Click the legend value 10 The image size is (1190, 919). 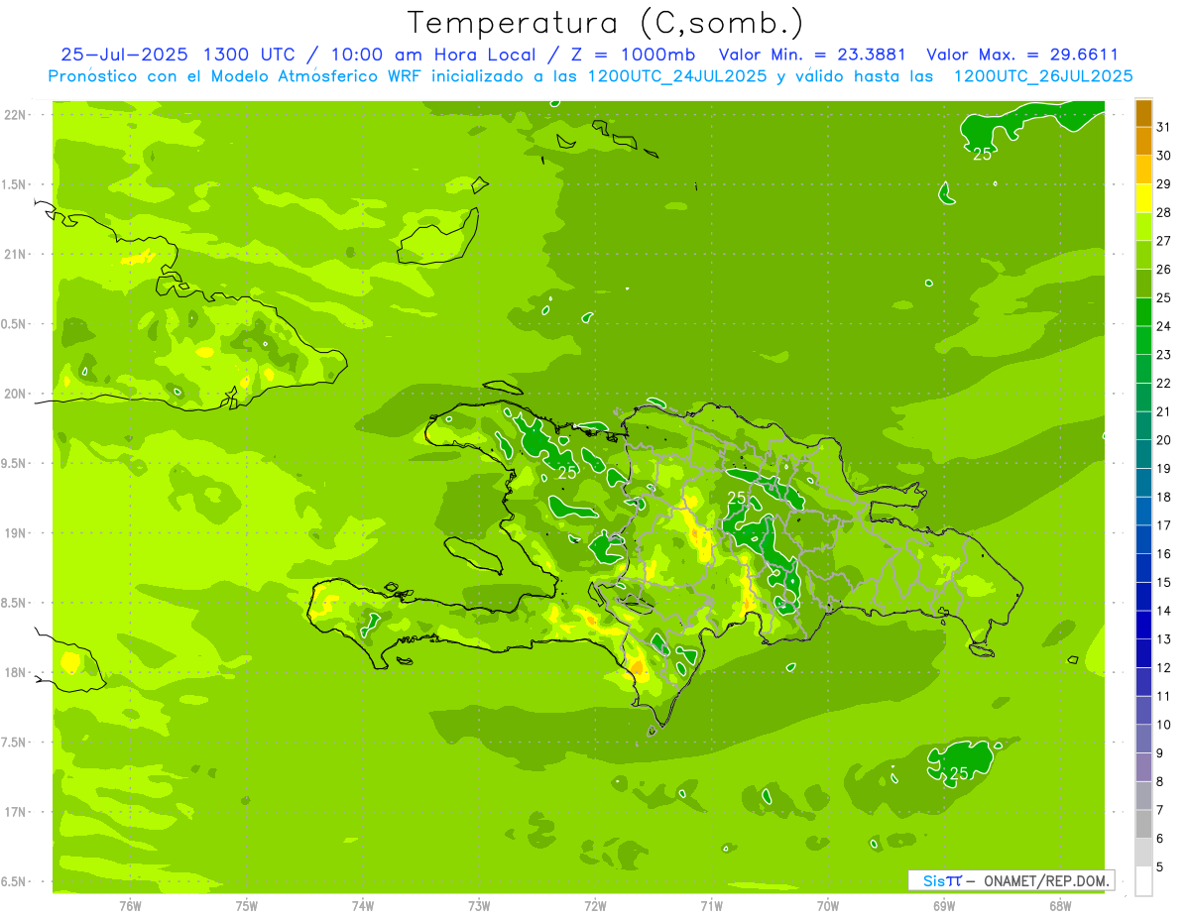(1164, 725)
